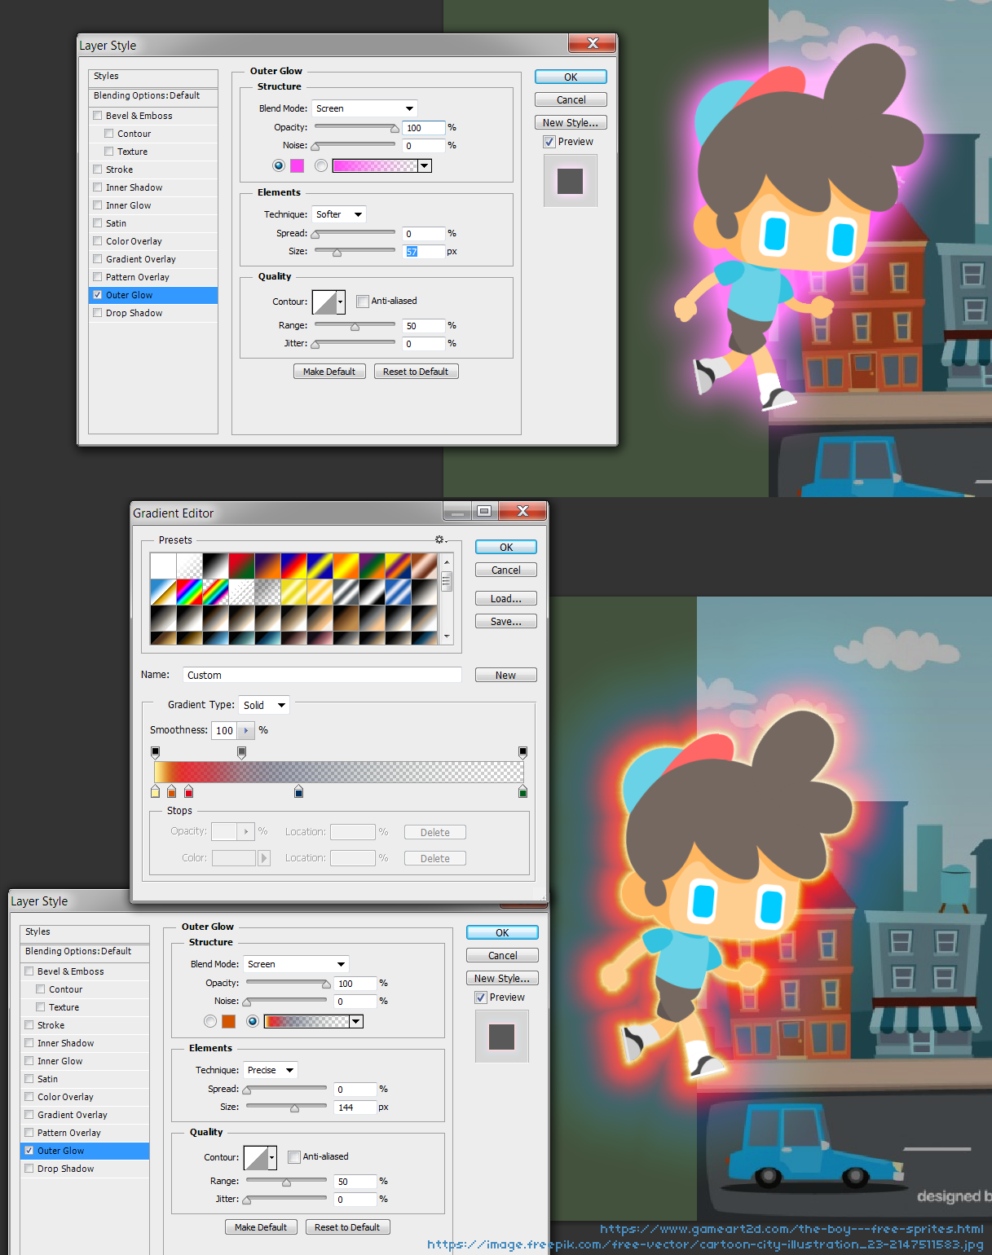Viewport: 992px width, 1255px height.
Task: Choose the violet-to-orange gradient preset
Action: pos(268,566)
